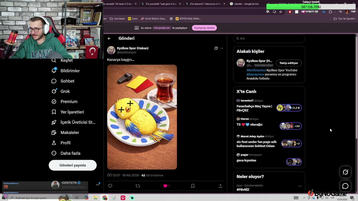The image size is (358, 201).
Task: Open Profil from the sidebar
Action: click(61, 143)
